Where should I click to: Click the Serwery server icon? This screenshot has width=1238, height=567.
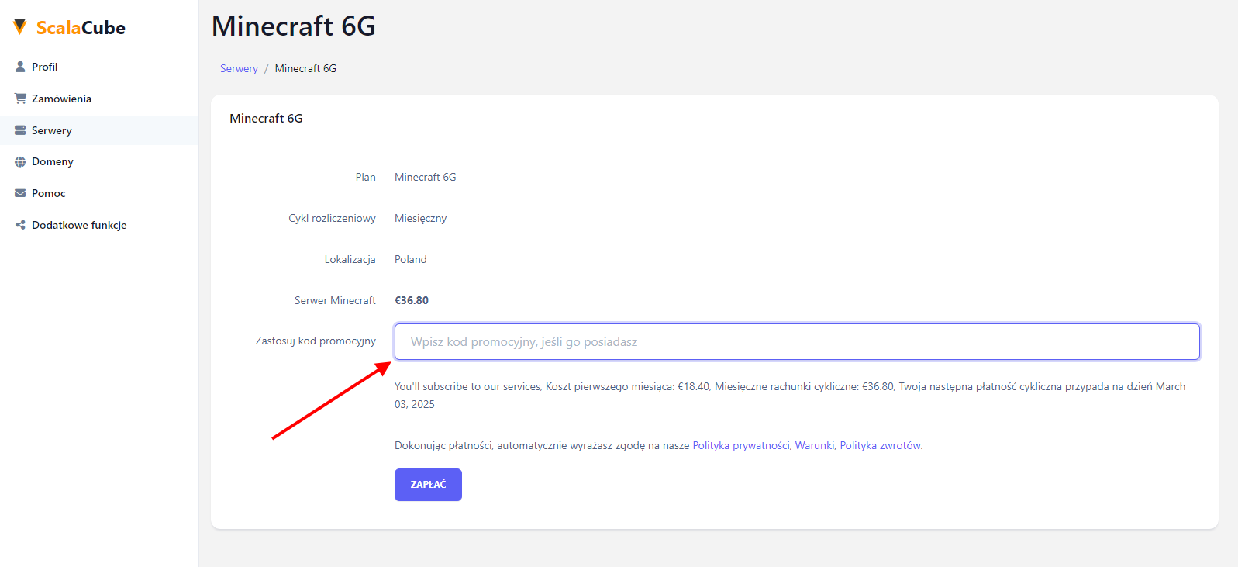[20, 130]
